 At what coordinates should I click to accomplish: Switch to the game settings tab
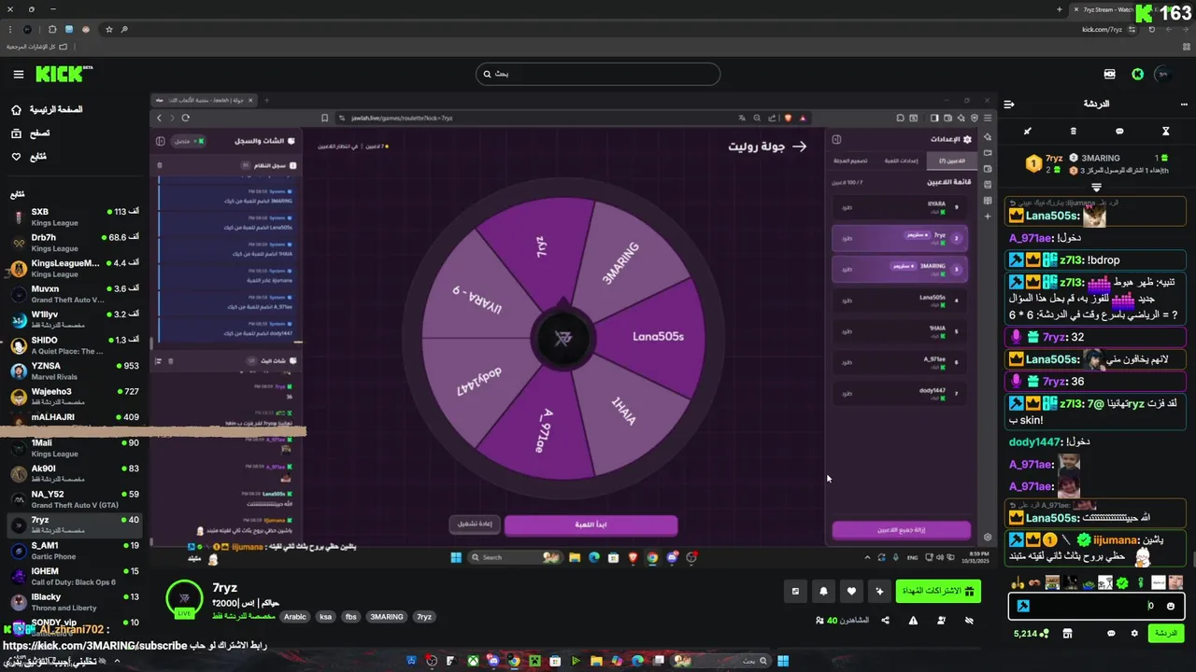pyautogui.click(x=901, y=161)
